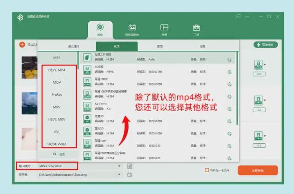The width and height of the screenshot is (294, 194).
Task: Select the red-blue 3D preset icon
Action: coord(87,119)
